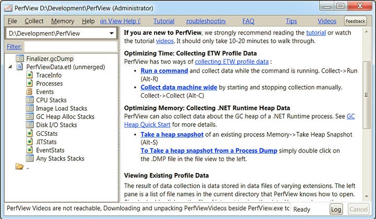Select the Processes tree item
376x219 pixels.
pos(50,84)
